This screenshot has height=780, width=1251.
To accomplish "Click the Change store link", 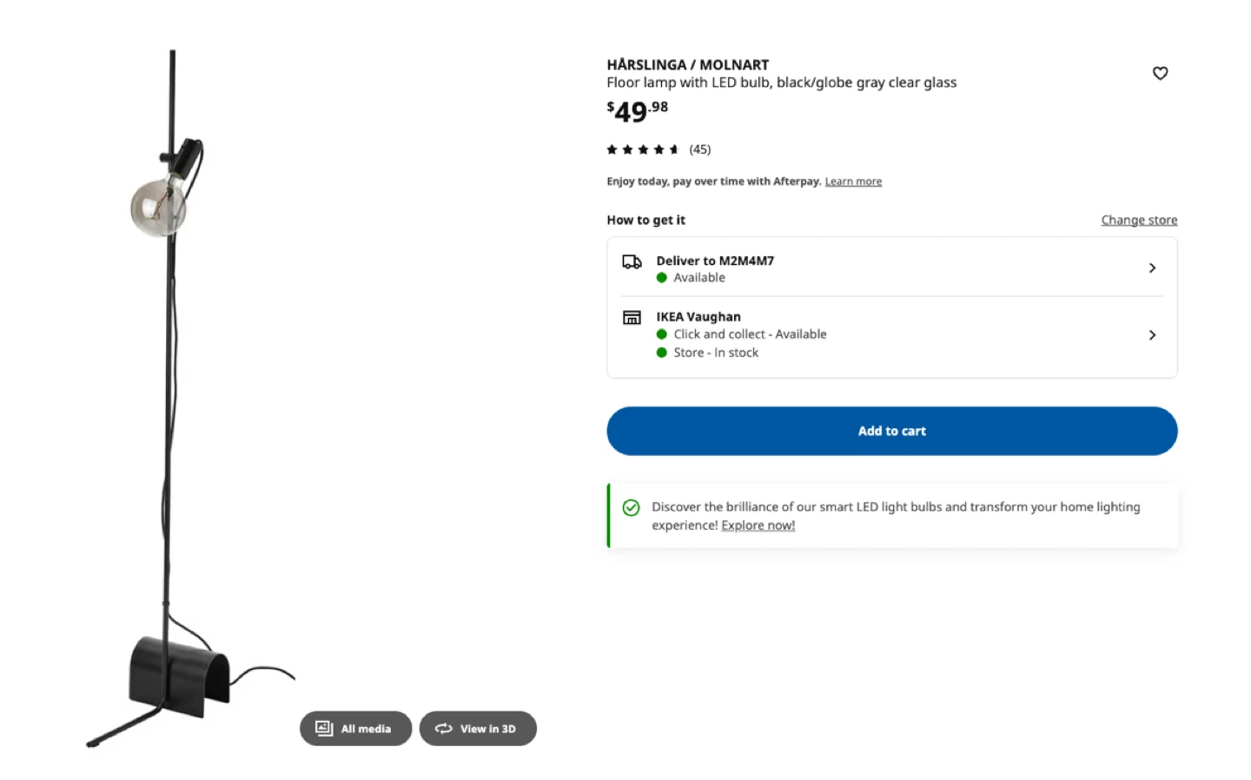I will click(1138, 220).
